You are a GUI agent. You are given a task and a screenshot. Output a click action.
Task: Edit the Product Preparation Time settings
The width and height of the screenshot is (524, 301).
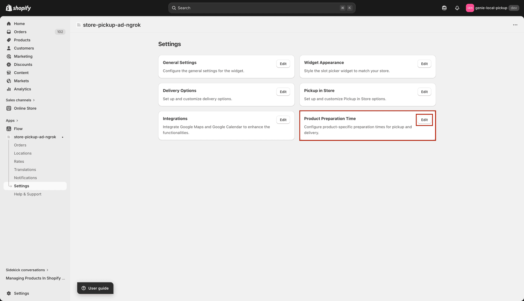click(x=424, y=120)
